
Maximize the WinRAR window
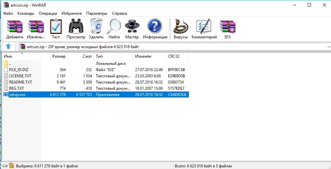tap(309, 5)
